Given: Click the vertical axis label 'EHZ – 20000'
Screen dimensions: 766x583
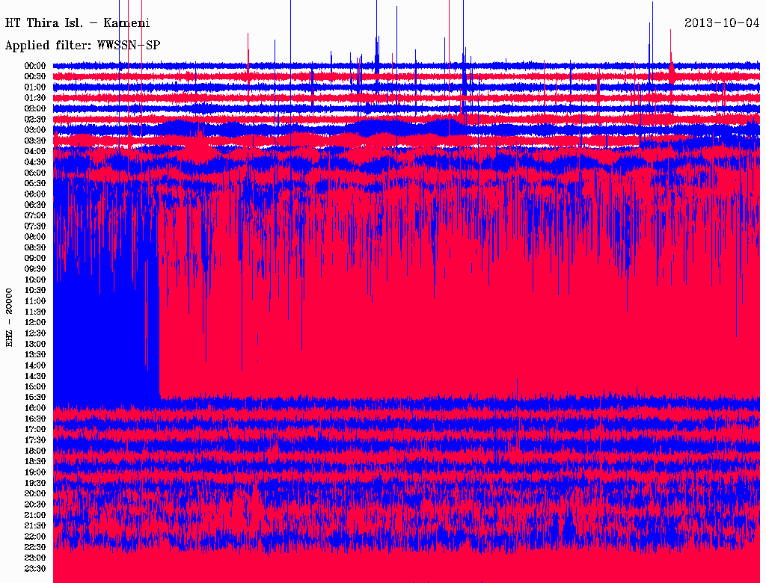Looking at the screenshot, I should click(x=9, y=318).
